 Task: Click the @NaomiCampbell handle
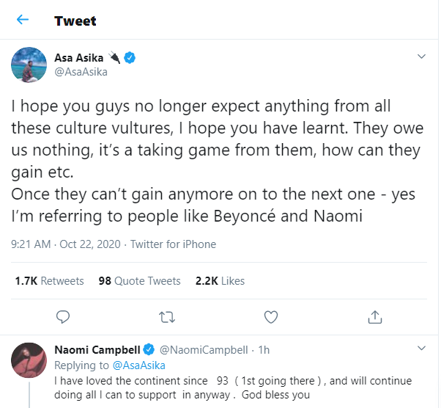pyautogui.click(x=204, y=350)
